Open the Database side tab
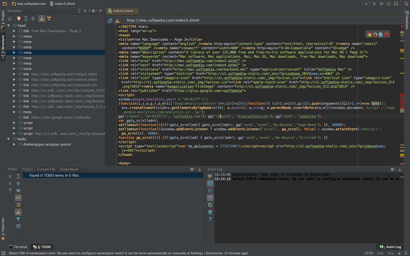Screen dimensions: 410x256 click(407, 20)
